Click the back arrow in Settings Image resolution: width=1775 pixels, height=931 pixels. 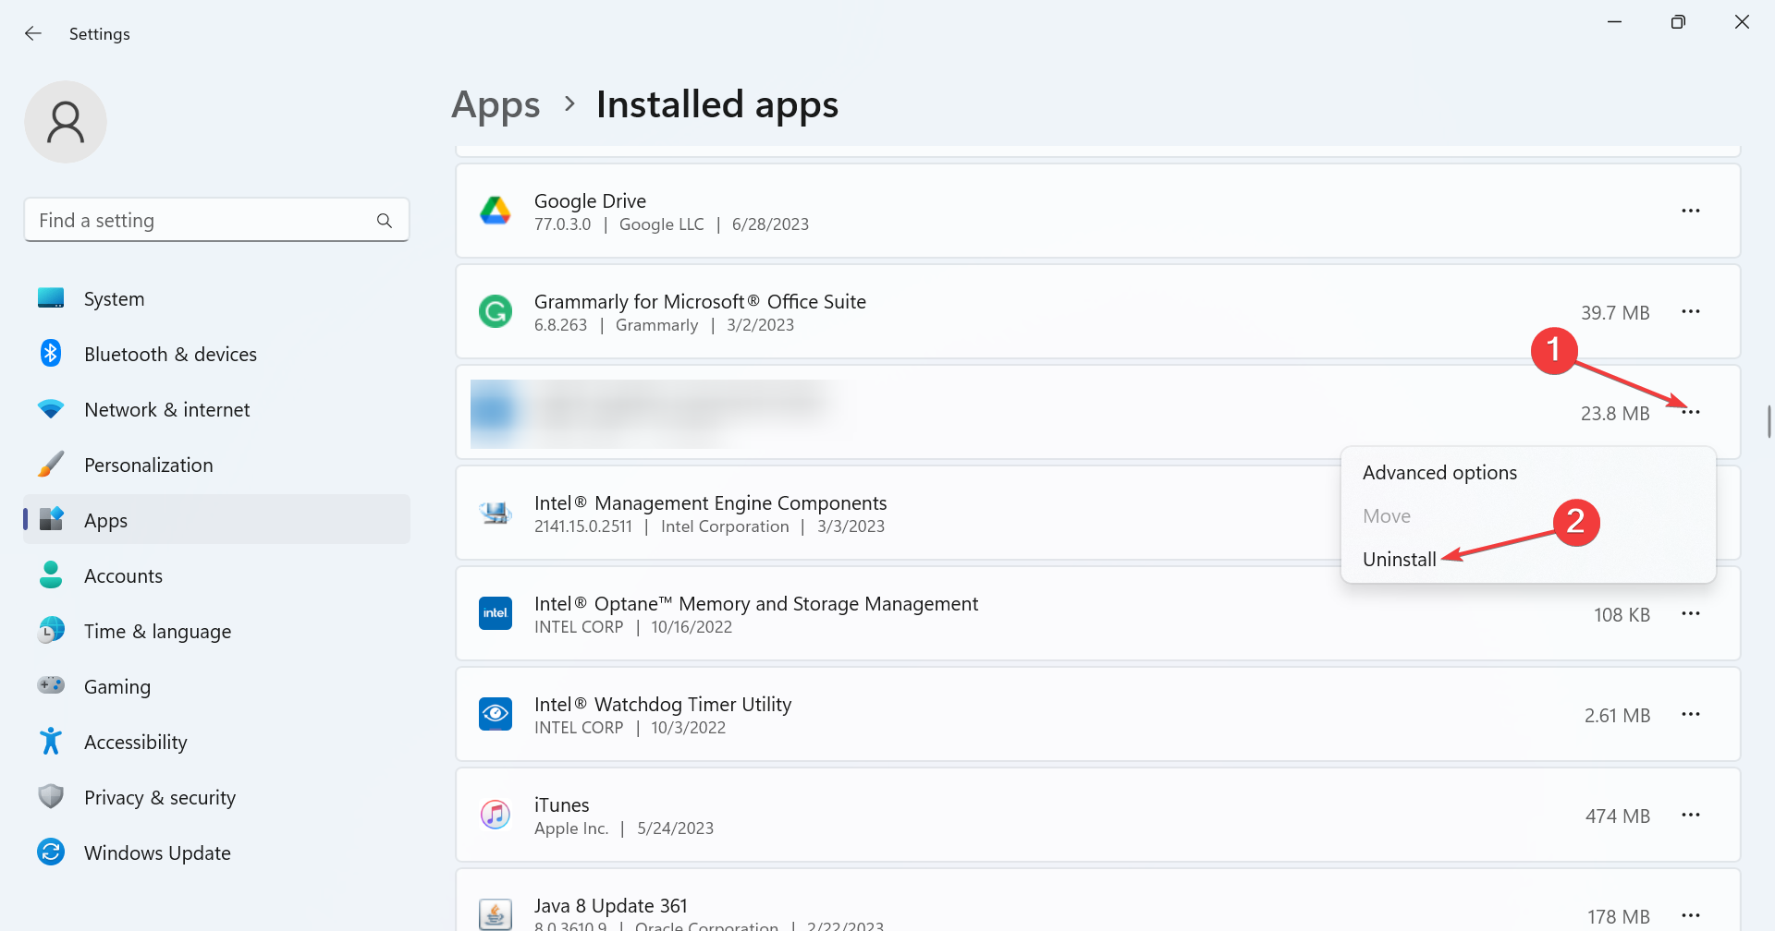click(33, 33)
